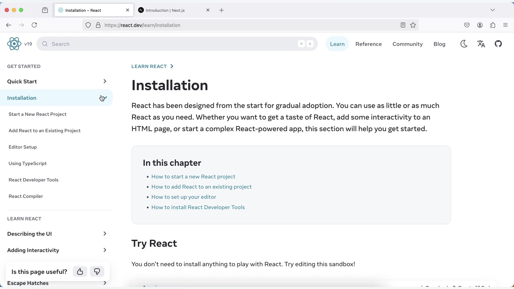Click the Learn navigation tab

tap(337, 44)
